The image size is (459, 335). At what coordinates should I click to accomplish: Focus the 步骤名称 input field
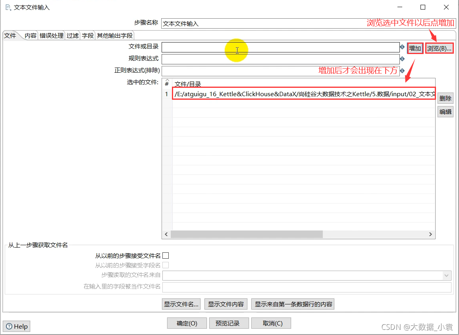pos(308,23)
